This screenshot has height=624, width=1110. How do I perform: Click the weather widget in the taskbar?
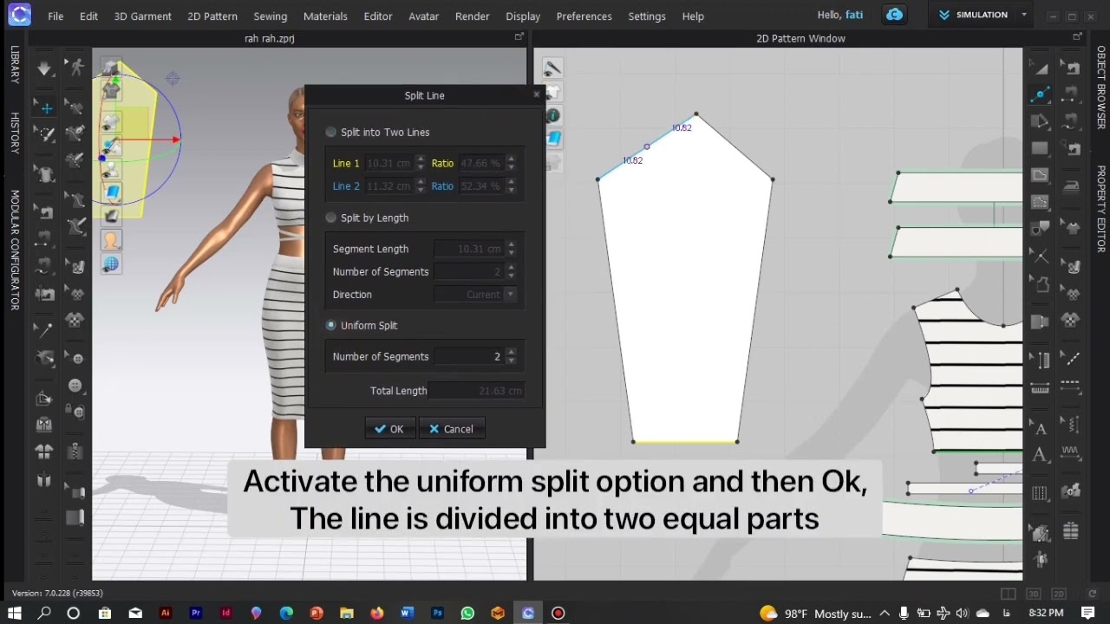[x=814, y=613]
